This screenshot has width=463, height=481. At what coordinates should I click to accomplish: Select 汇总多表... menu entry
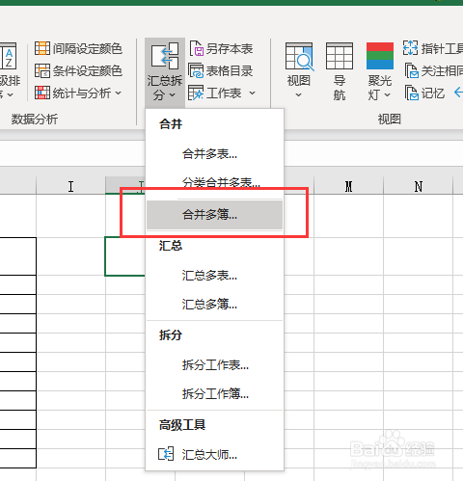click(214, 276)
